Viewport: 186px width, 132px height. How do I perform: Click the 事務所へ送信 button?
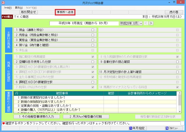(65, 12)
